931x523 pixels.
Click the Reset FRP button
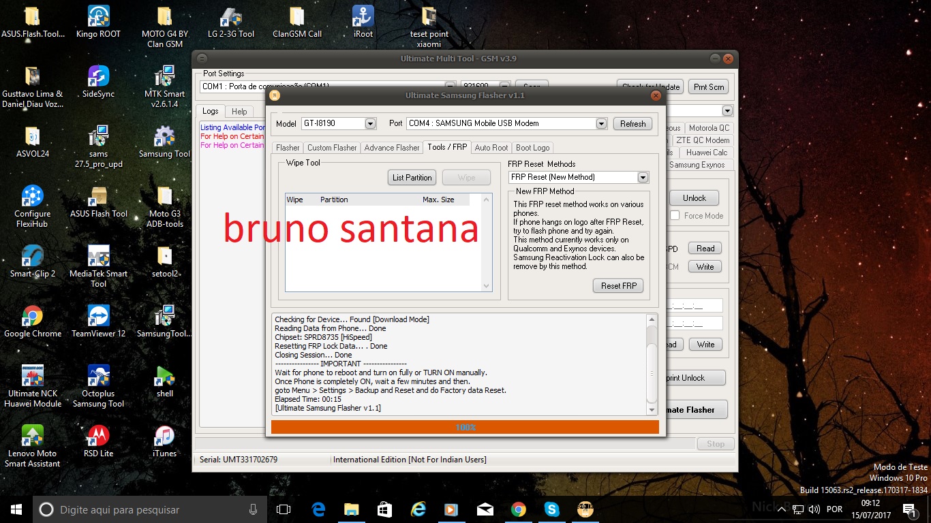tap(619, 286)
